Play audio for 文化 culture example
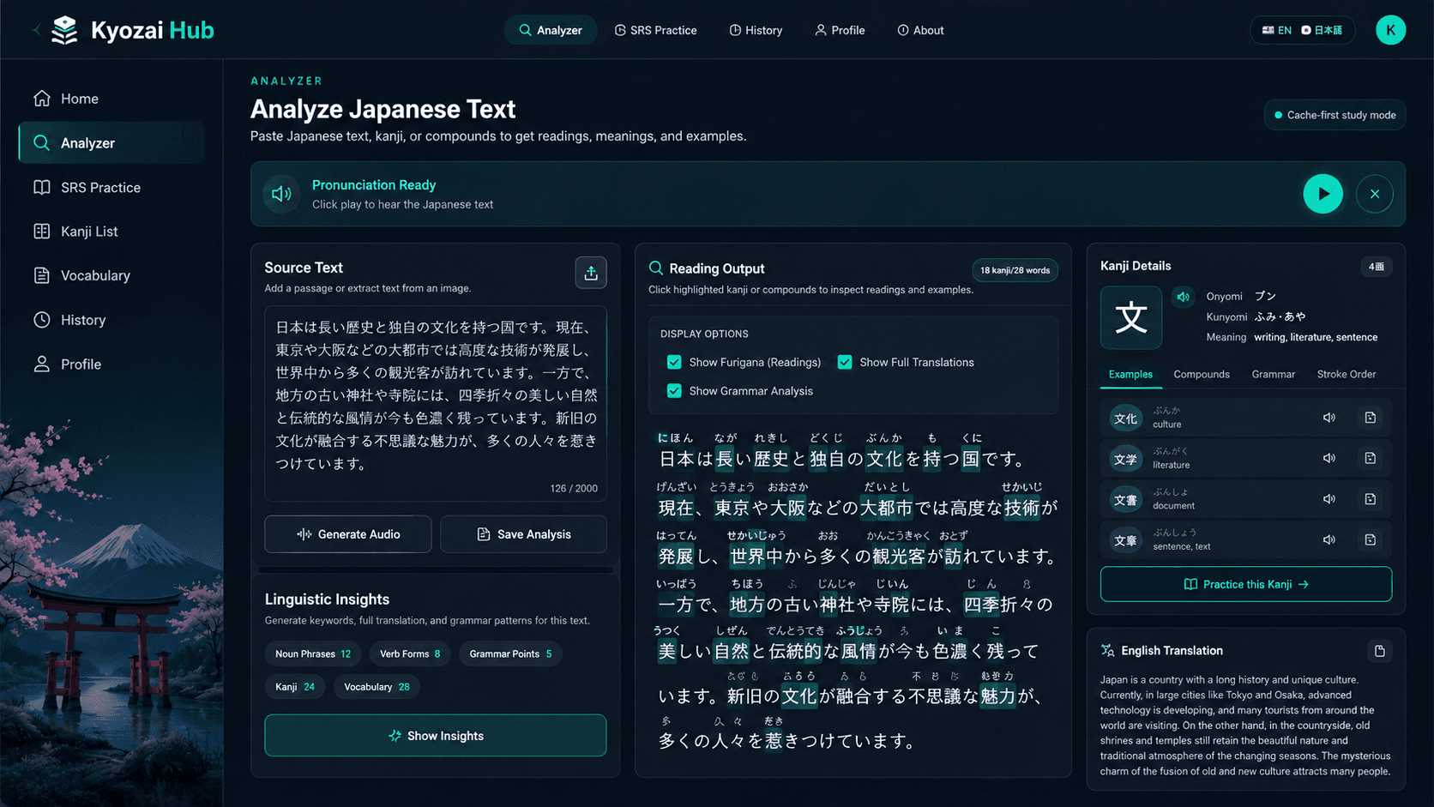Image resolution: width=1434 pixels, height=807 pixels. click(x=1329, y=418)
